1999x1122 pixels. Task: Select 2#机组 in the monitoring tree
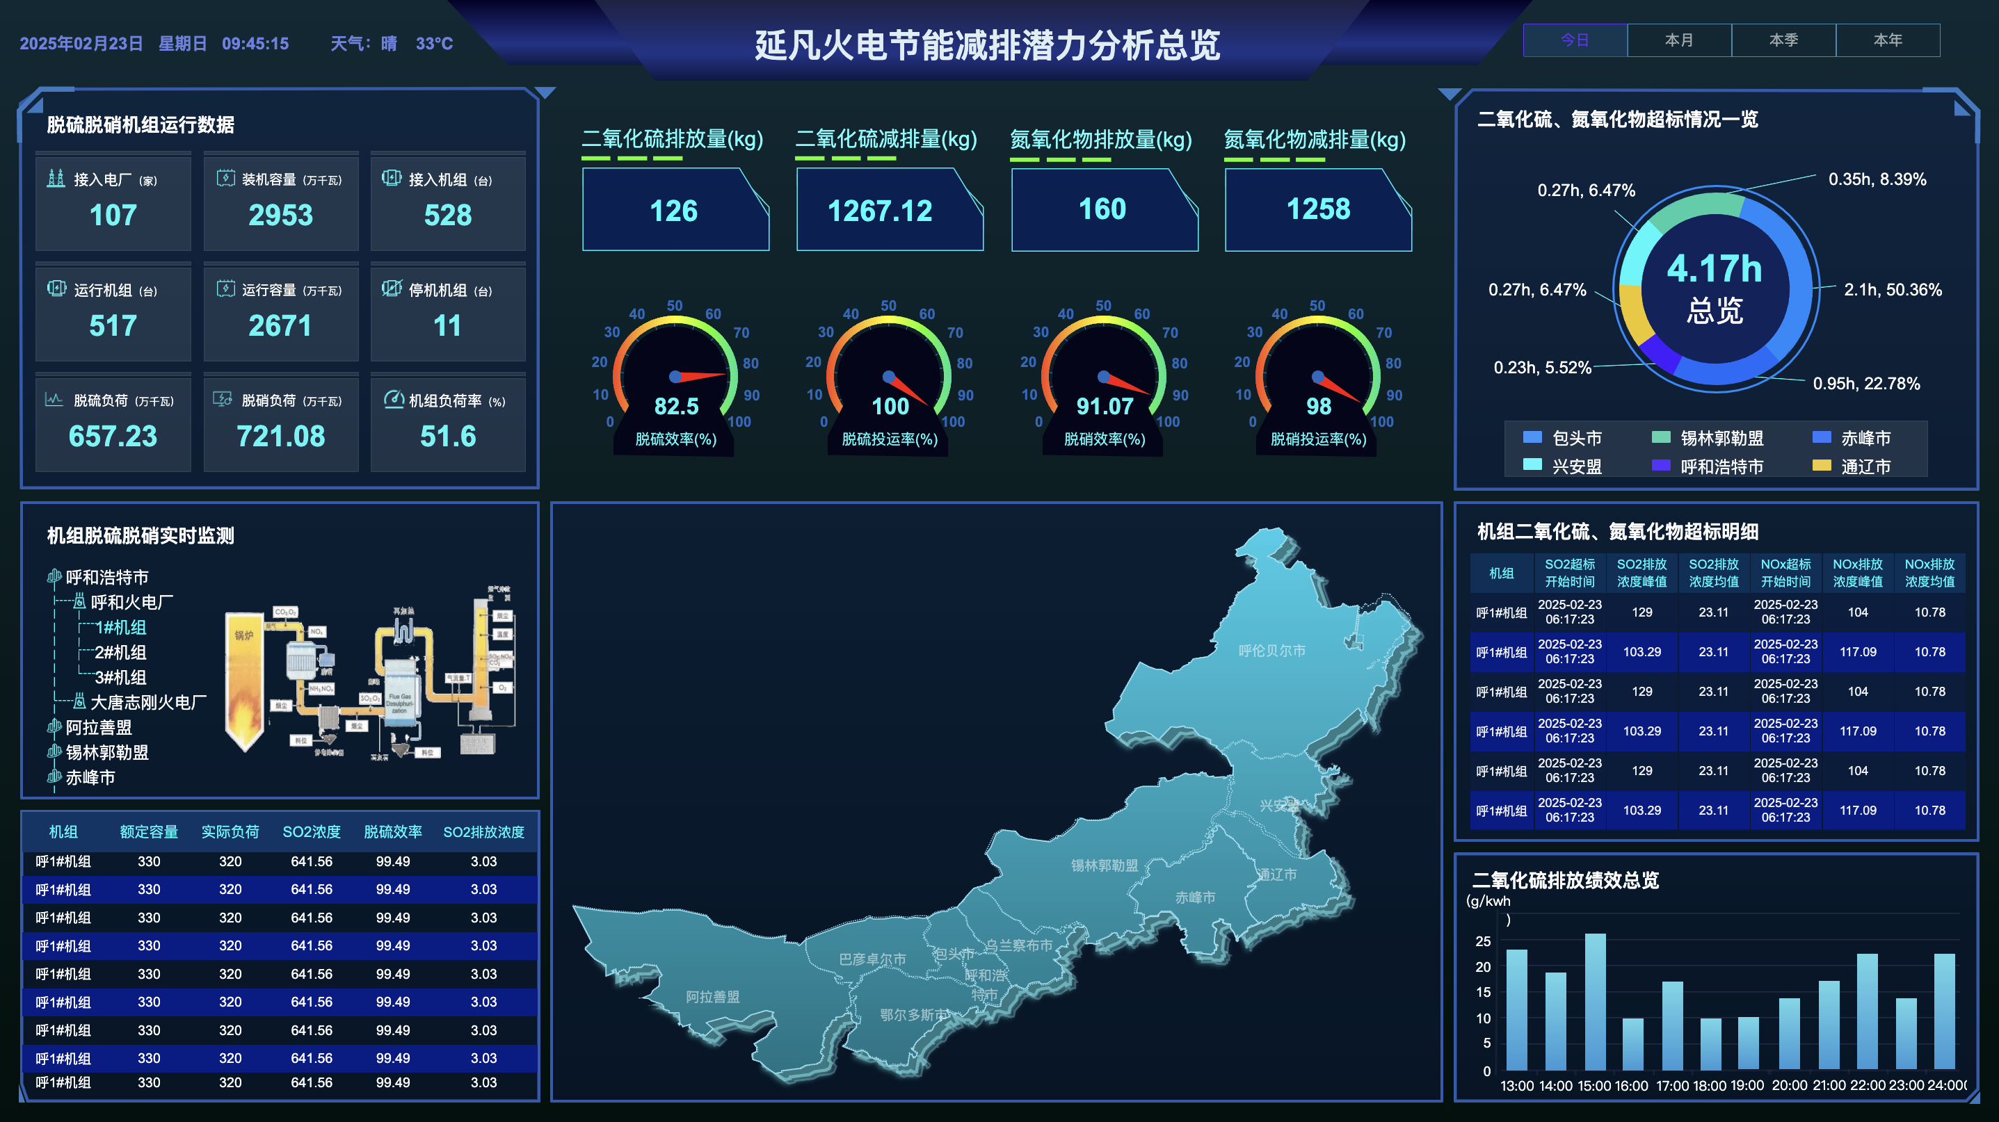tap(120, 652)
